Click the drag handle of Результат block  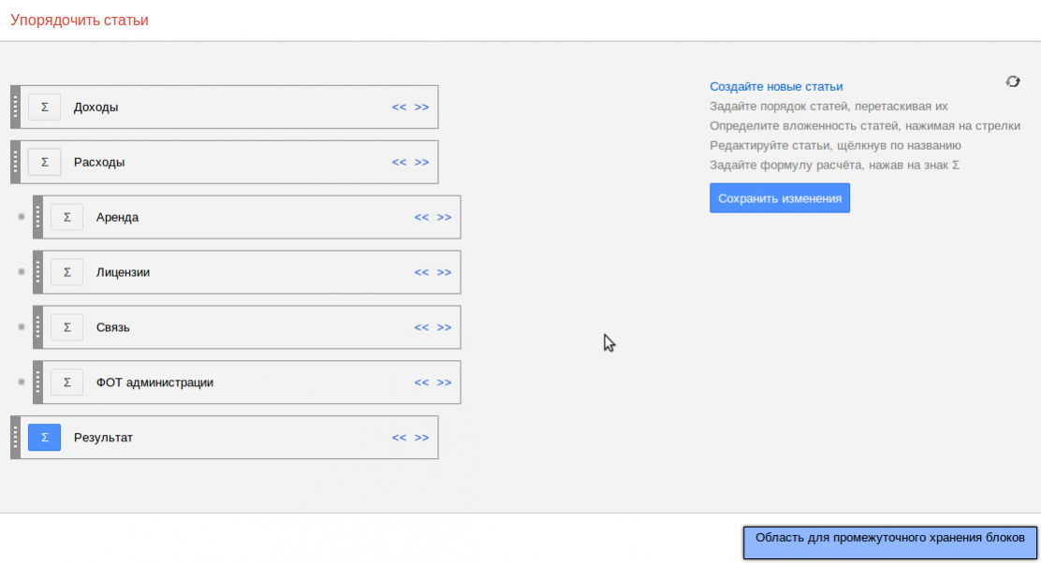click(15, 438)
